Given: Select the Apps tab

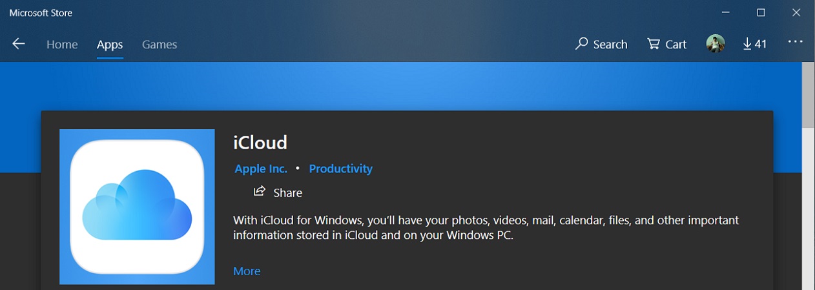Looking at the screenshot, I should (x=110, y=45).
